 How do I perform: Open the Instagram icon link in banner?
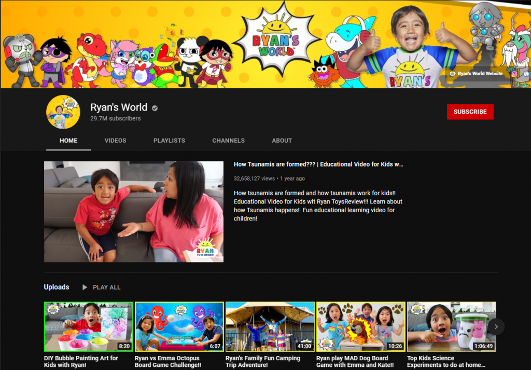tap(514, 74)
